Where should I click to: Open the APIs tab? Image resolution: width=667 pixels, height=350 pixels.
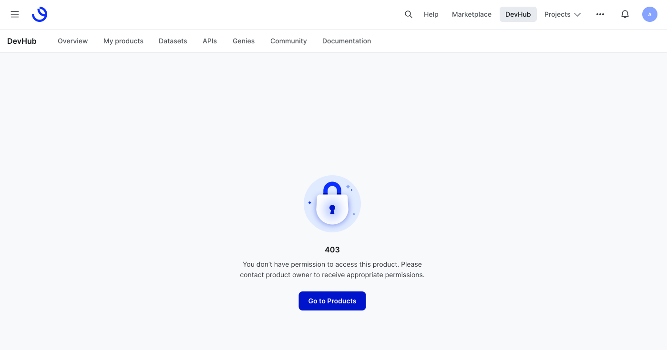coord(210,41)
